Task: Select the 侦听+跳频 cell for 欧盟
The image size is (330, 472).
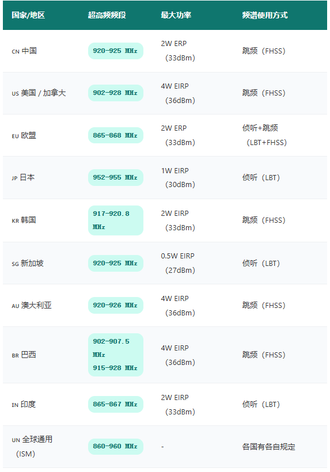Action: [x=265, y=135]
